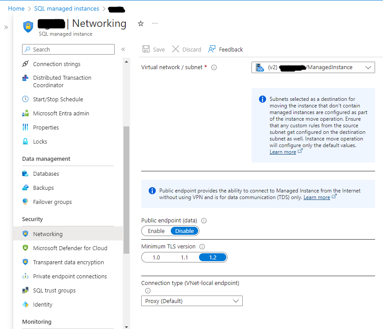
Task: Enable the public endpoint
Action: [x=156, y=231]
